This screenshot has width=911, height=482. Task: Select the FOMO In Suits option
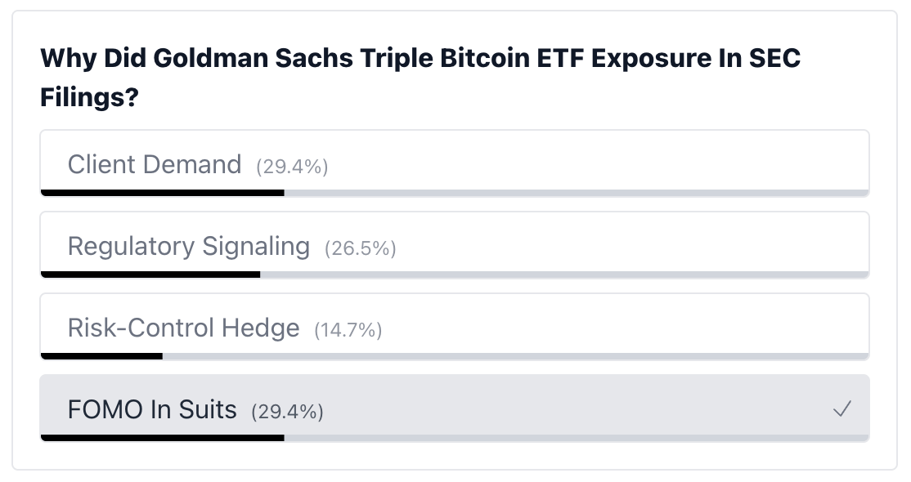click(x=455, y=408)
